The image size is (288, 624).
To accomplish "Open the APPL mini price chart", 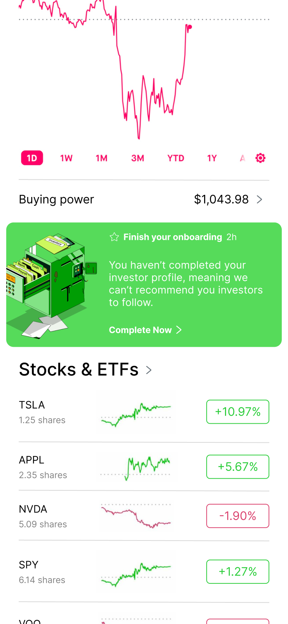I will [x=136, y=467].
